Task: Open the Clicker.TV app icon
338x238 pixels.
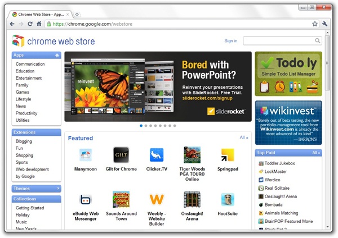Action: click(157, 155)
